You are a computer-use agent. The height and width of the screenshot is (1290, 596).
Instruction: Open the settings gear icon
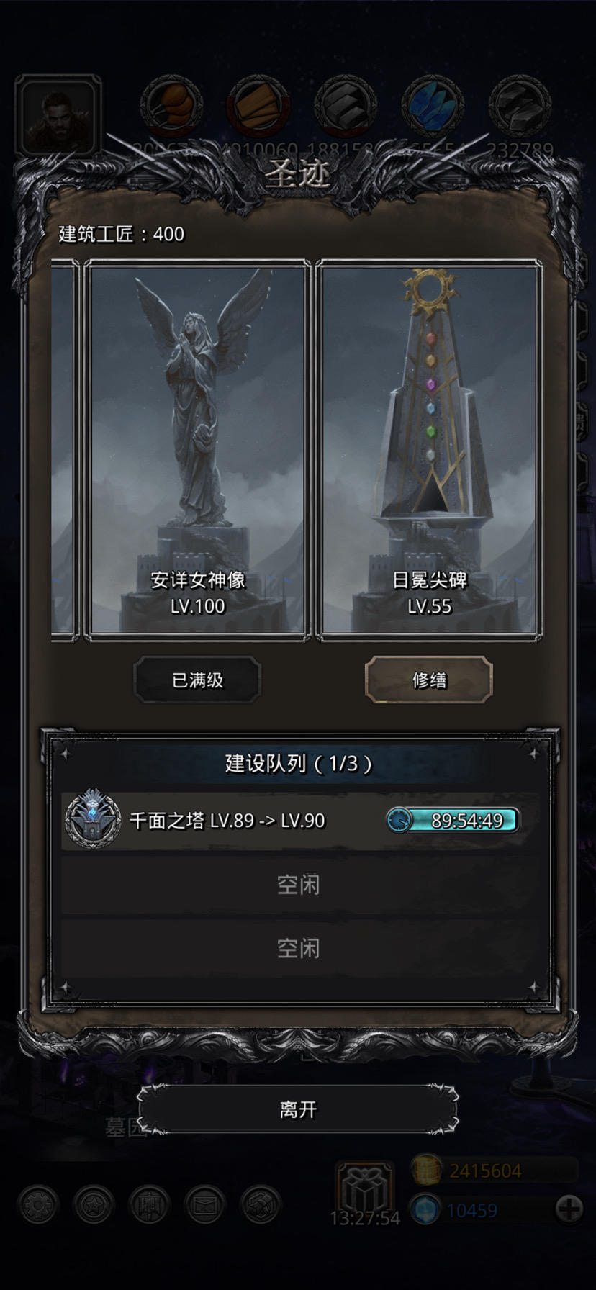tap(38, 1204)
